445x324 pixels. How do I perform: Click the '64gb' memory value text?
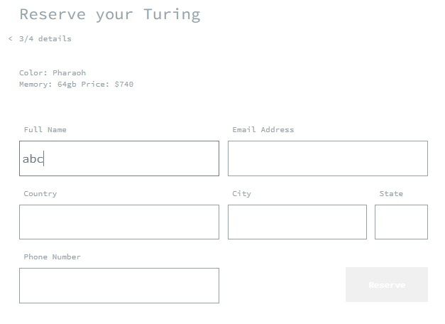pos(69,85)
